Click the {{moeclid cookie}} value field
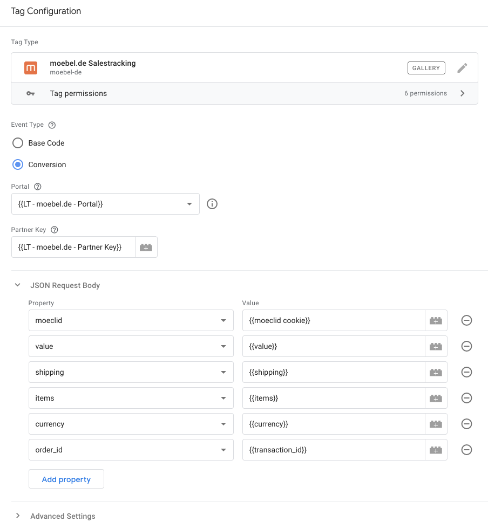Screen dimensions: 488x529 click(334, 320)
